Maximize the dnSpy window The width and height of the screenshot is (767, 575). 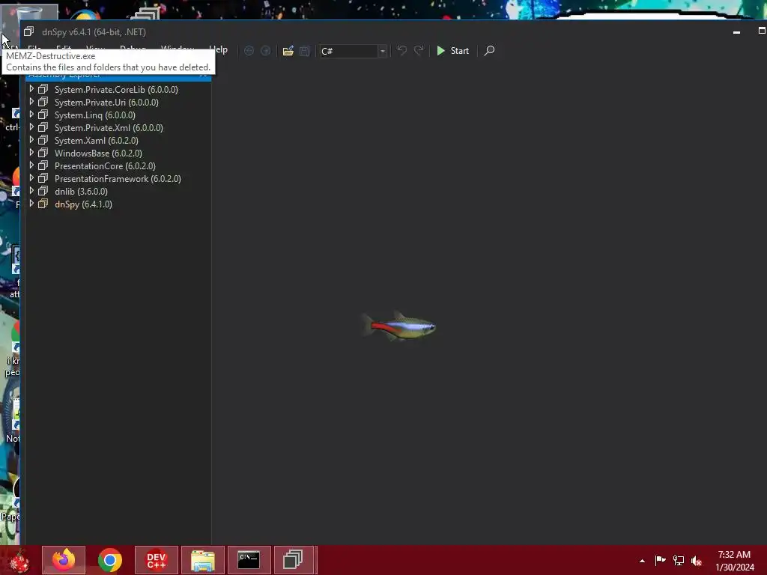point(762,31)
